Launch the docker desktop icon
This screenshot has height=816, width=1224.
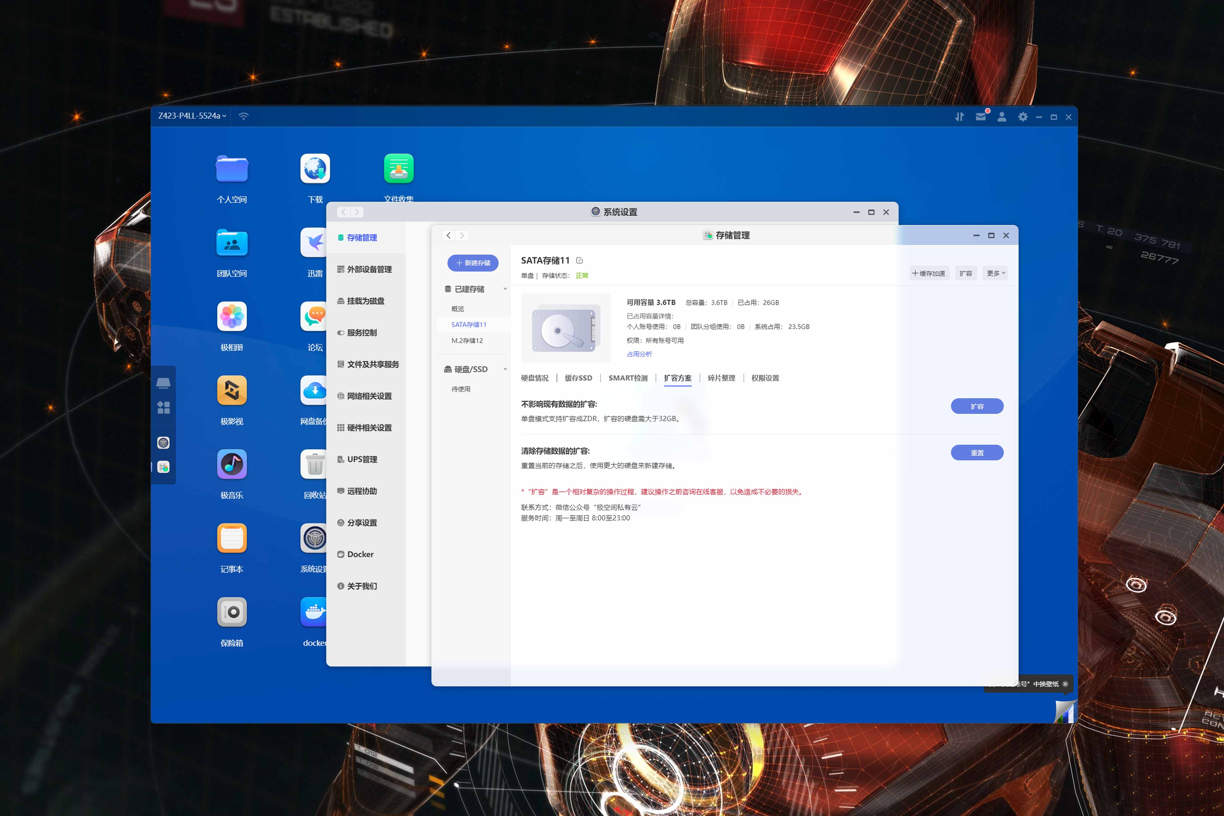tap(314, 612)
